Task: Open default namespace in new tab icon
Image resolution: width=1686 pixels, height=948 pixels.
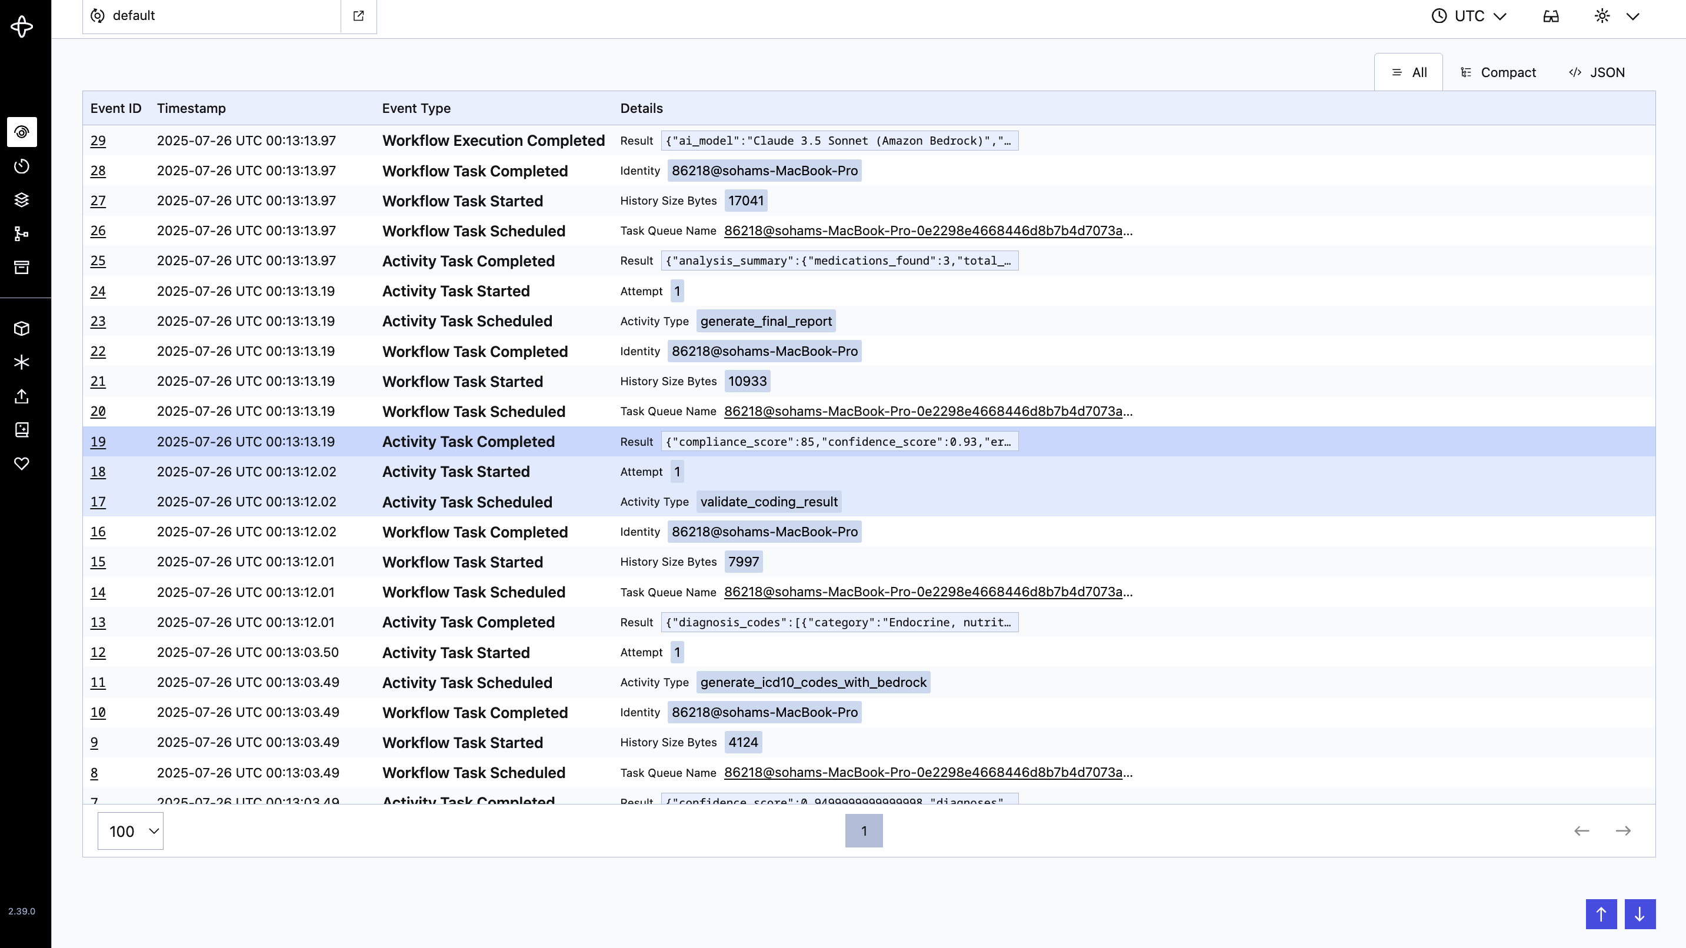Action: [359, 16]
